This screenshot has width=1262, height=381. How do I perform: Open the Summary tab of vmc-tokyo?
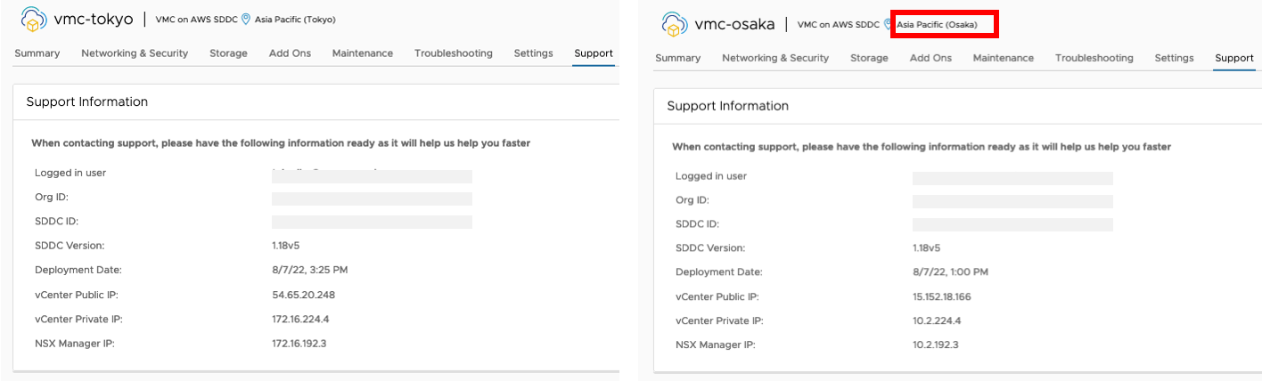tap(37, 53)
